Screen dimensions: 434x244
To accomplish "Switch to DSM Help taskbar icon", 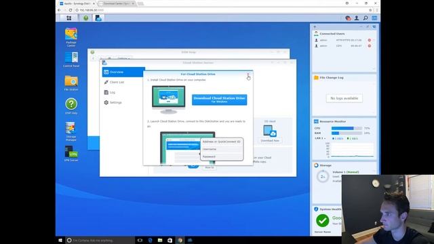I will point(86,18).
